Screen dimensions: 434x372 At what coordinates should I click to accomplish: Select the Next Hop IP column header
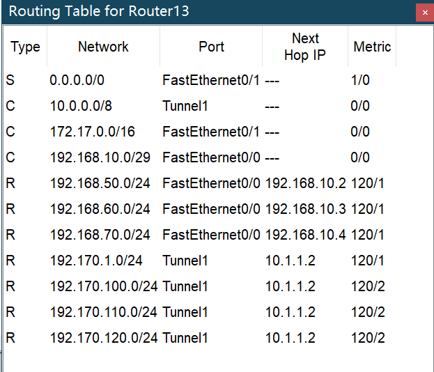click(305, 47)
